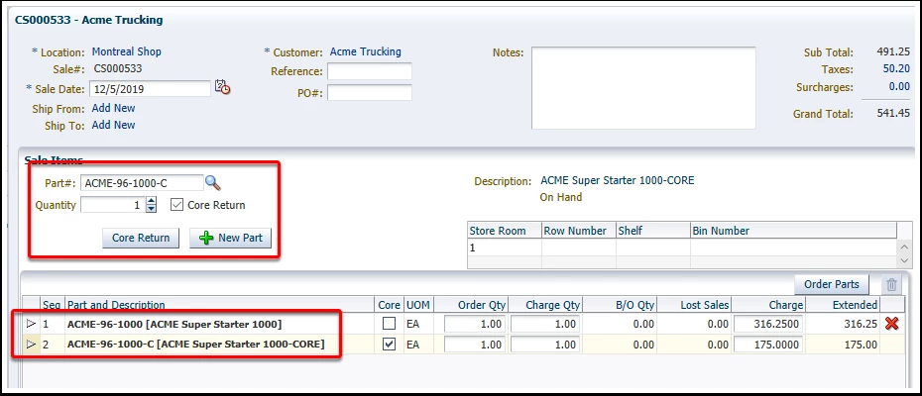Open the Acme Trucking customer link

(x=365, y=51)
